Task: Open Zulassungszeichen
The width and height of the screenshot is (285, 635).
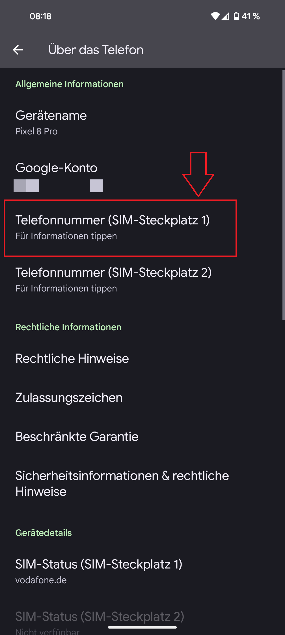Action: pyautogui.click(x=69, y=398)
